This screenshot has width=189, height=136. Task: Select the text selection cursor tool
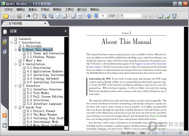coord(28,16)
